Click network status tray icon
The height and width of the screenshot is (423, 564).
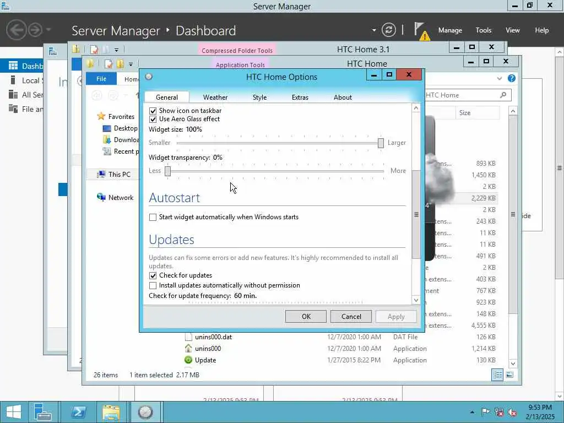click(499, 412)
